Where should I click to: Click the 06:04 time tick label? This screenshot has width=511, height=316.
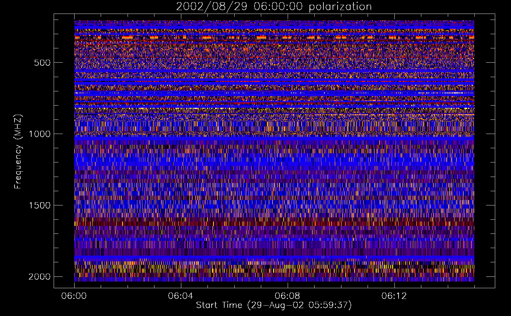tap(181, 296)
